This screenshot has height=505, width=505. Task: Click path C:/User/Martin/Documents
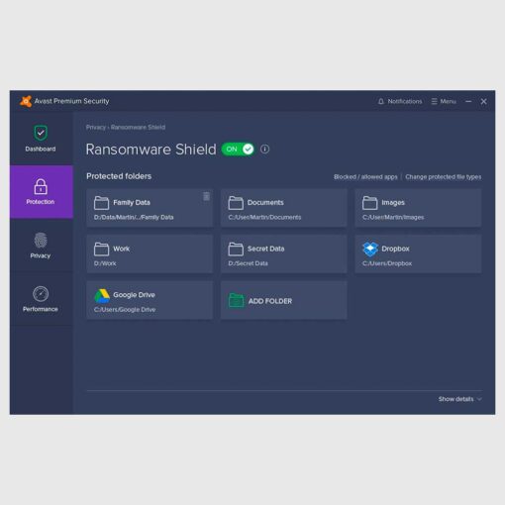(264, 217)
